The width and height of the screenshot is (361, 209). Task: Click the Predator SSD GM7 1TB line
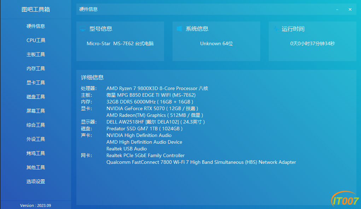144,129
